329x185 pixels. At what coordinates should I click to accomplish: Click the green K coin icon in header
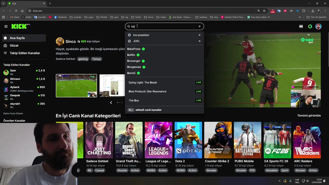(x=310, y=26)
